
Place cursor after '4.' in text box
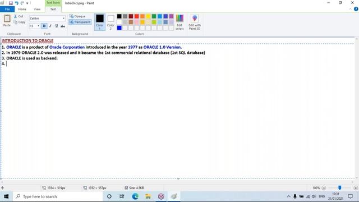[x=6, y=64]
